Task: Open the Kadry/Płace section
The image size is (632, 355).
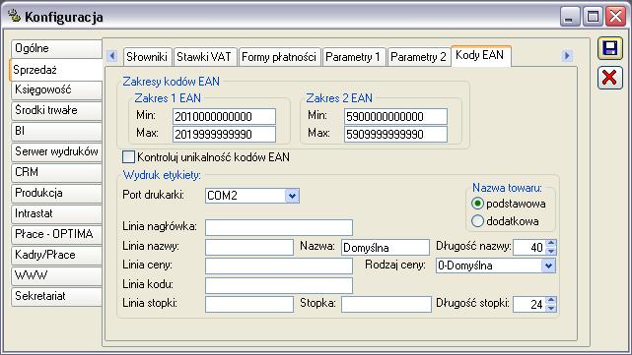Action: [x=56, y=255]
